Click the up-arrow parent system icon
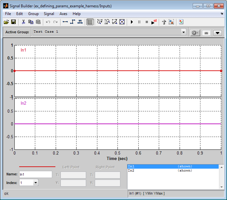The height and width of the screenshot is (200, 227). click(x=164, y=22)
